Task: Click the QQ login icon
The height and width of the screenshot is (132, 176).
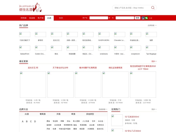Action: [143, 18]
